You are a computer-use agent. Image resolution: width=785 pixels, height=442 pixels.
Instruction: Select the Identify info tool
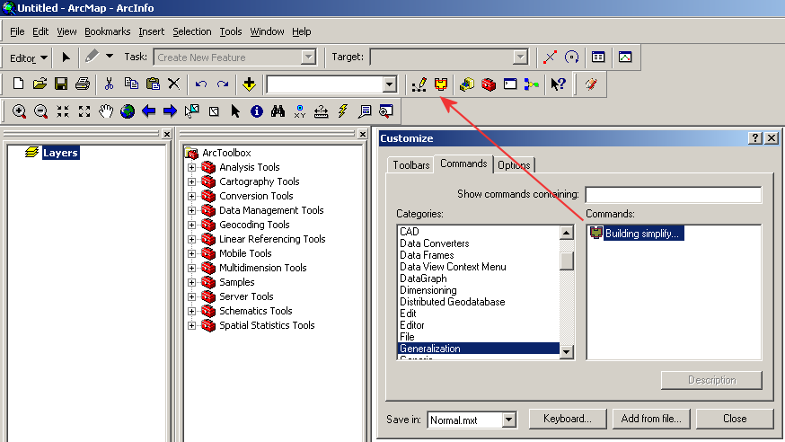pyautogui.click(x=256, y=111)
